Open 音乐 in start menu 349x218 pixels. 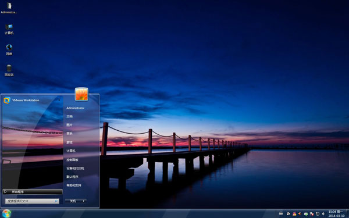pos(69,134)
